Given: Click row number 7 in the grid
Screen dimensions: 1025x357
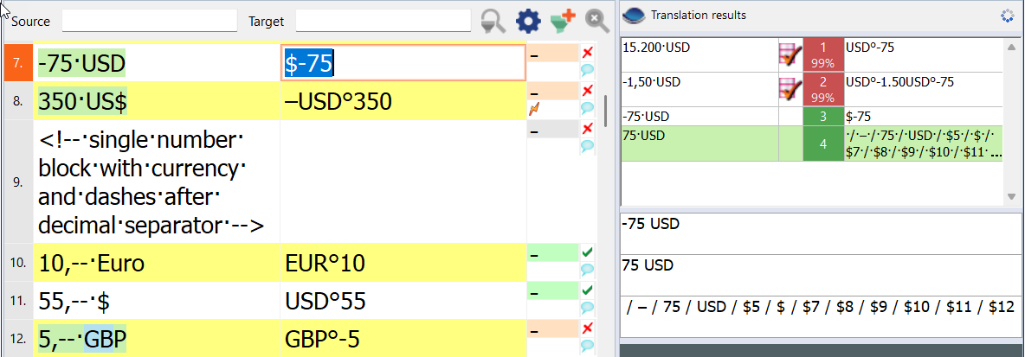Looking at the screenshot, I should tap(18, 62).
